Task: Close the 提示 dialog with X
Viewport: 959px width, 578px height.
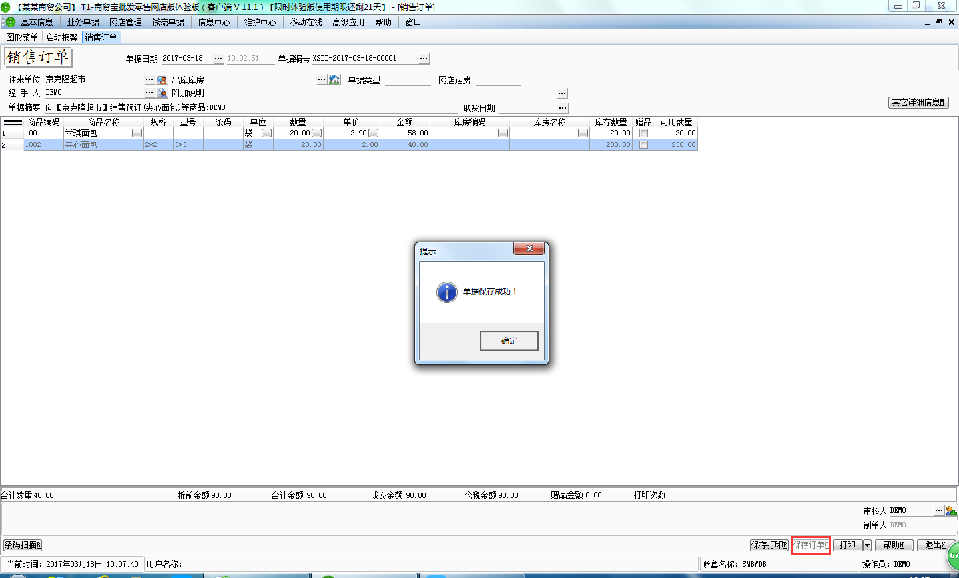Action: (x=529, y=248)
